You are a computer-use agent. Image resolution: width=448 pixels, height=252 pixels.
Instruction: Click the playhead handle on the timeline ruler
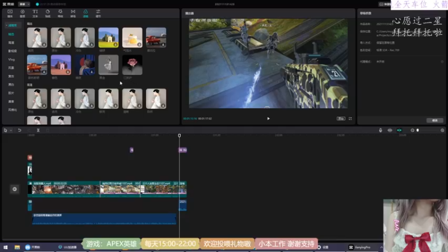179,136
